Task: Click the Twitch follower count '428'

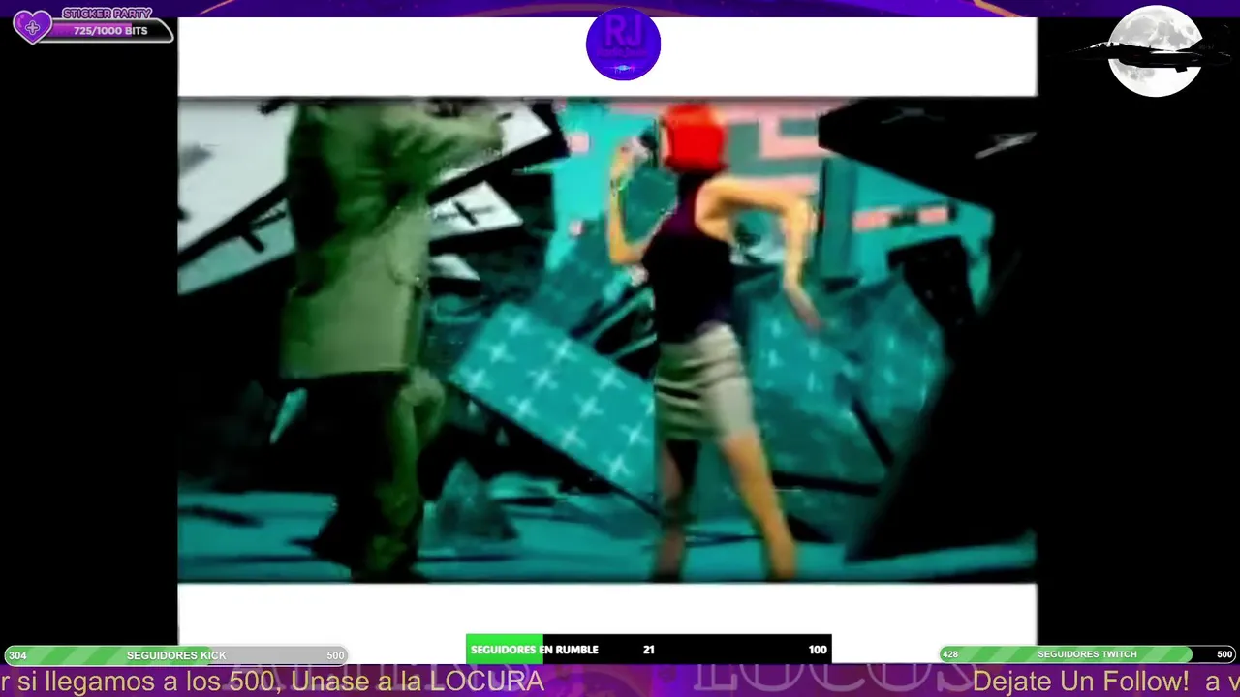Action: pyautogui.click(x=950, y=655)
